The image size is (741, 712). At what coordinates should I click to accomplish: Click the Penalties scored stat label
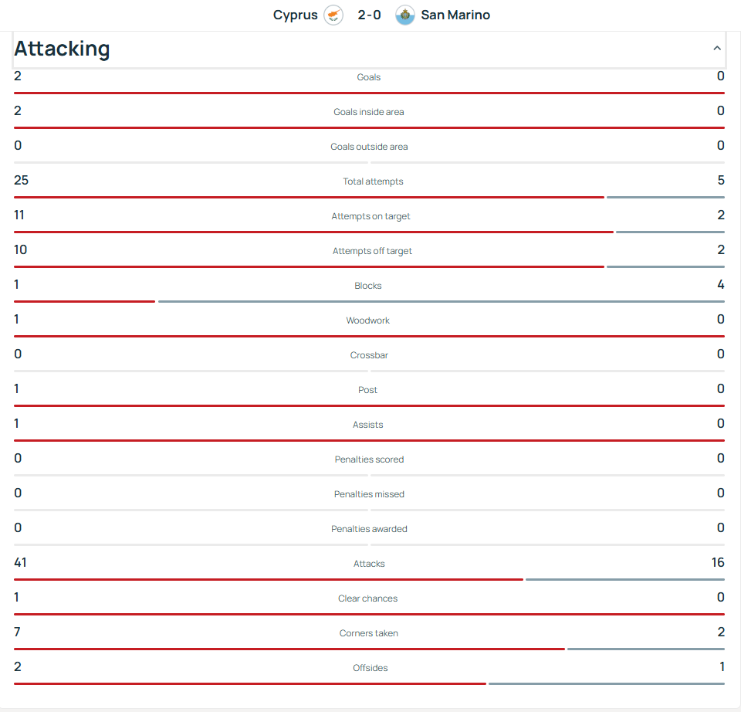[369, 459]
